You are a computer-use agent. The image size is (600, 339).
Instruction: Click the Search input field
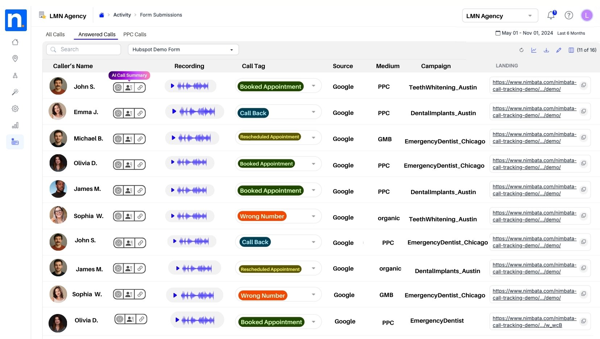[x=87, y=50]
